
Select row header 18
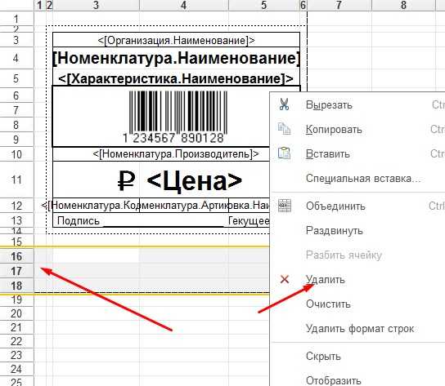pos(16,286)
